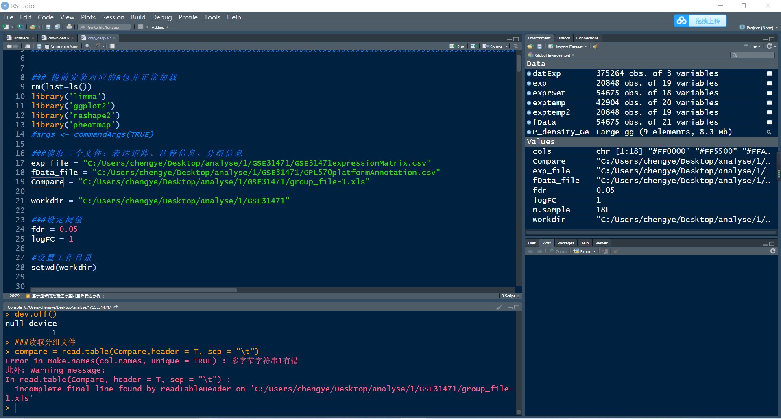Image resolution: width=781 pixels, height=419 pixels.
Task: Open the Tools menu
Action: pos(212,17)
